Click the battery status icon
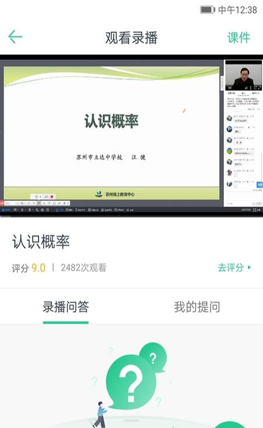263x428 pixels. (207, 10)
